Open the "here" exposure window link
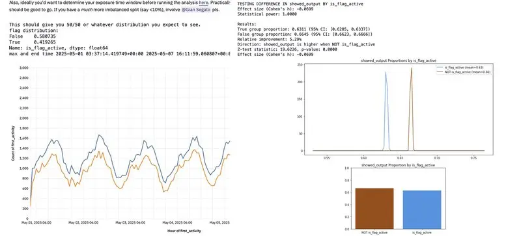 click(x=203, y=3)
